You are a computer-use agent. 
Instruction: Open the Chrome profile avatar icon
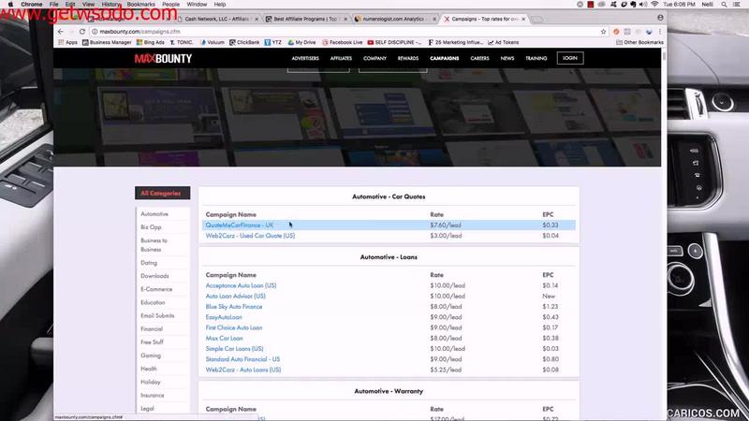point(660,18)
